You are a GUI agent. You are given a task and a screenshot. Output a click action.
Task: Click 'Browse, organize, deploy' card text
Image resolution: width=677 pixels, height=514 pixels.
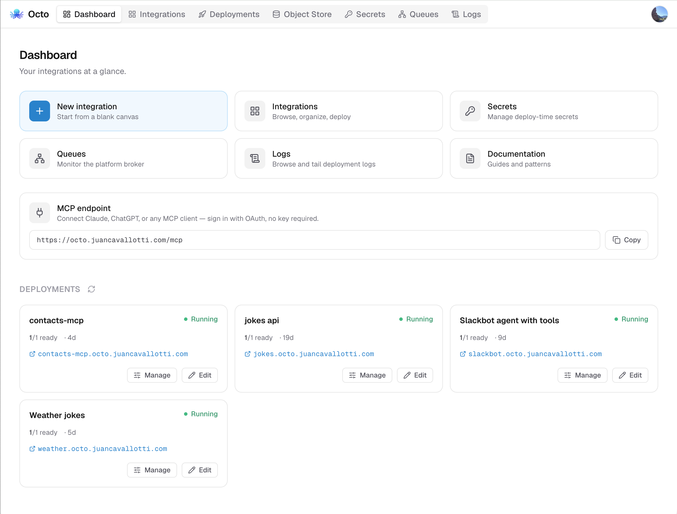coord(311,117)
